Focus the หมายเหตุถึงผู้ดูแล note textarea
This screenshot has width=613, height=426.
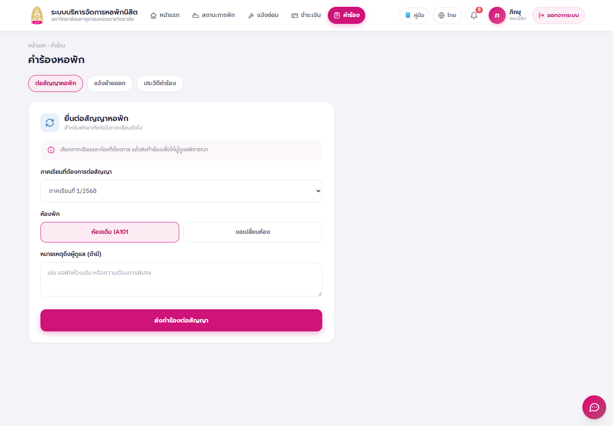point(181,279)
